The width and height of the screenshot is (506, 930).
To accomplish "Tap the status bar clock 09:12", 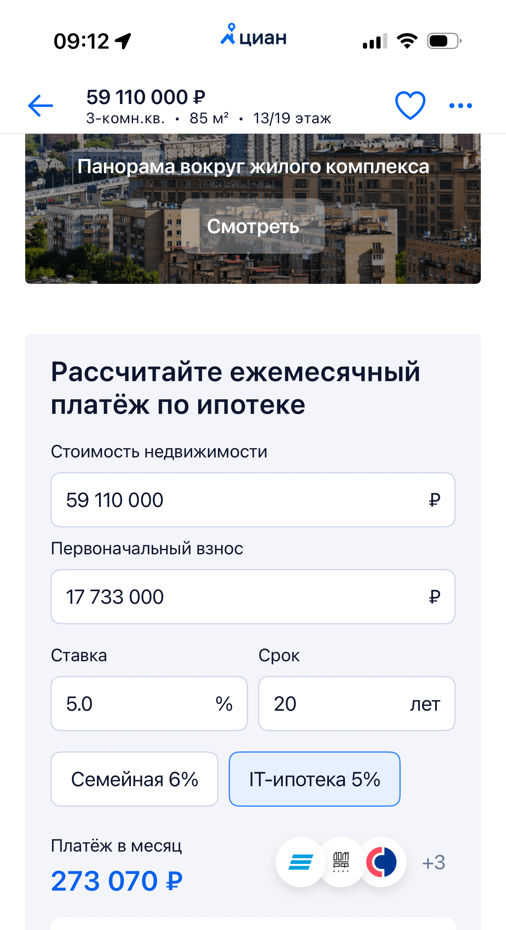I will click(81, 41).
